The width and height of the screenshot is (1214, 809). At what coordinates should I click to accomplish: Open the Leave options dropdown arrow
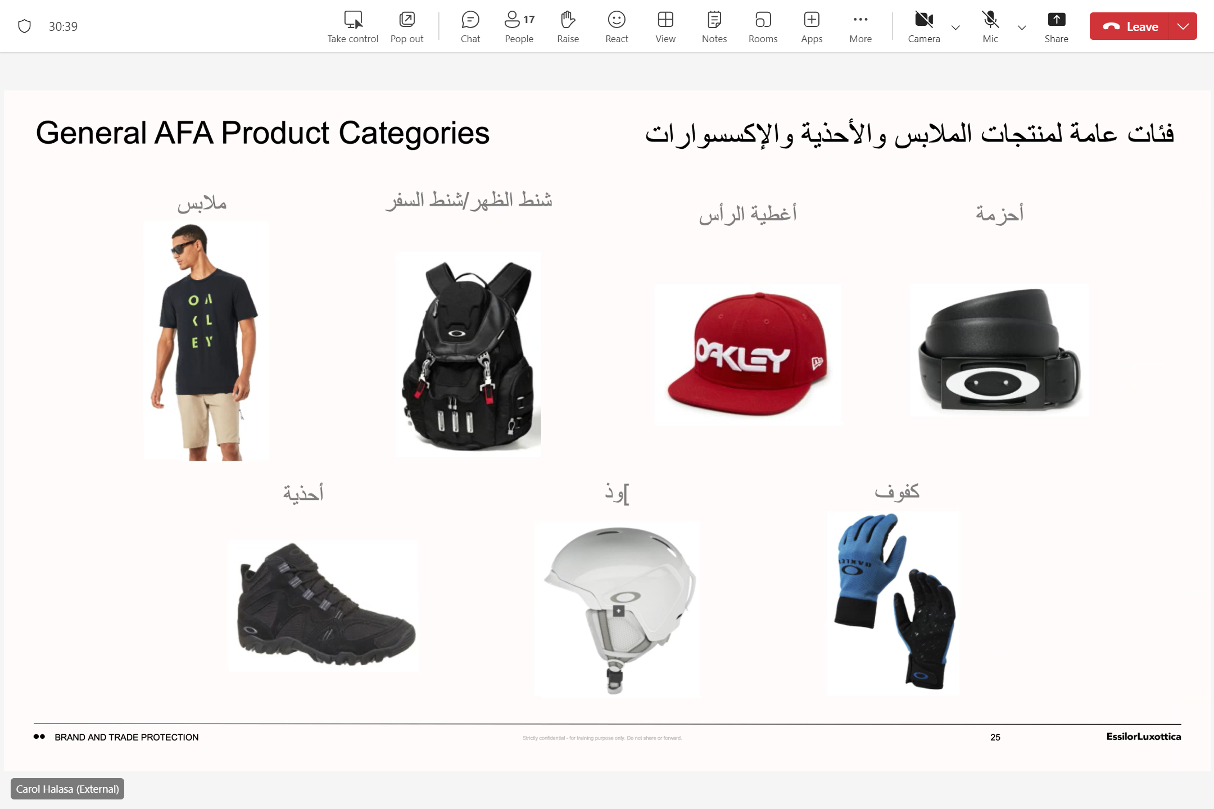pos(1183,26)
